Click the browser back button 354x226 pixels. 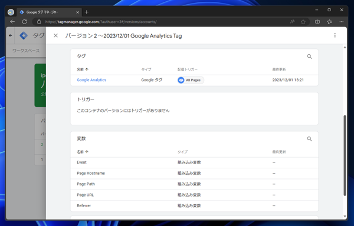[12, 22]
